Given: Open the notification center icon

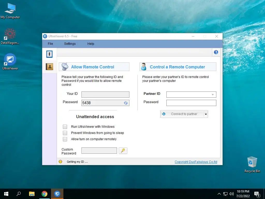Looking at the screenshot, I should [257, 194].
